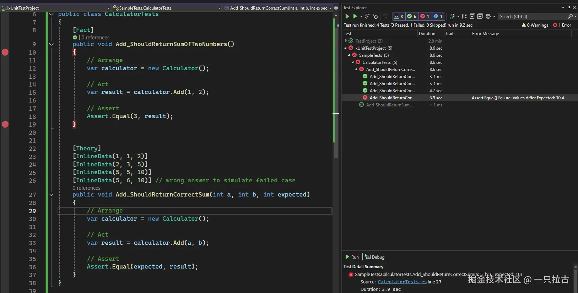The width and height of the screenshot is (578, 293).
Task: Collapse all tests icon
Action: point(480,16)
